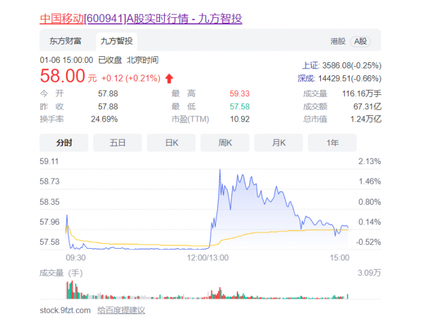Click the 昨收 label
The height and width of the screenshot is (319, 432).
click(52, 107)
